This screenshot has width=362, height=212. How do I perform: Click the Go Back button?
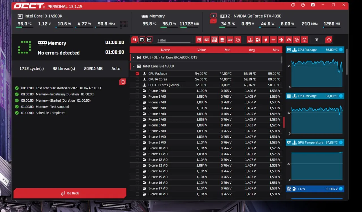(70, 193)
